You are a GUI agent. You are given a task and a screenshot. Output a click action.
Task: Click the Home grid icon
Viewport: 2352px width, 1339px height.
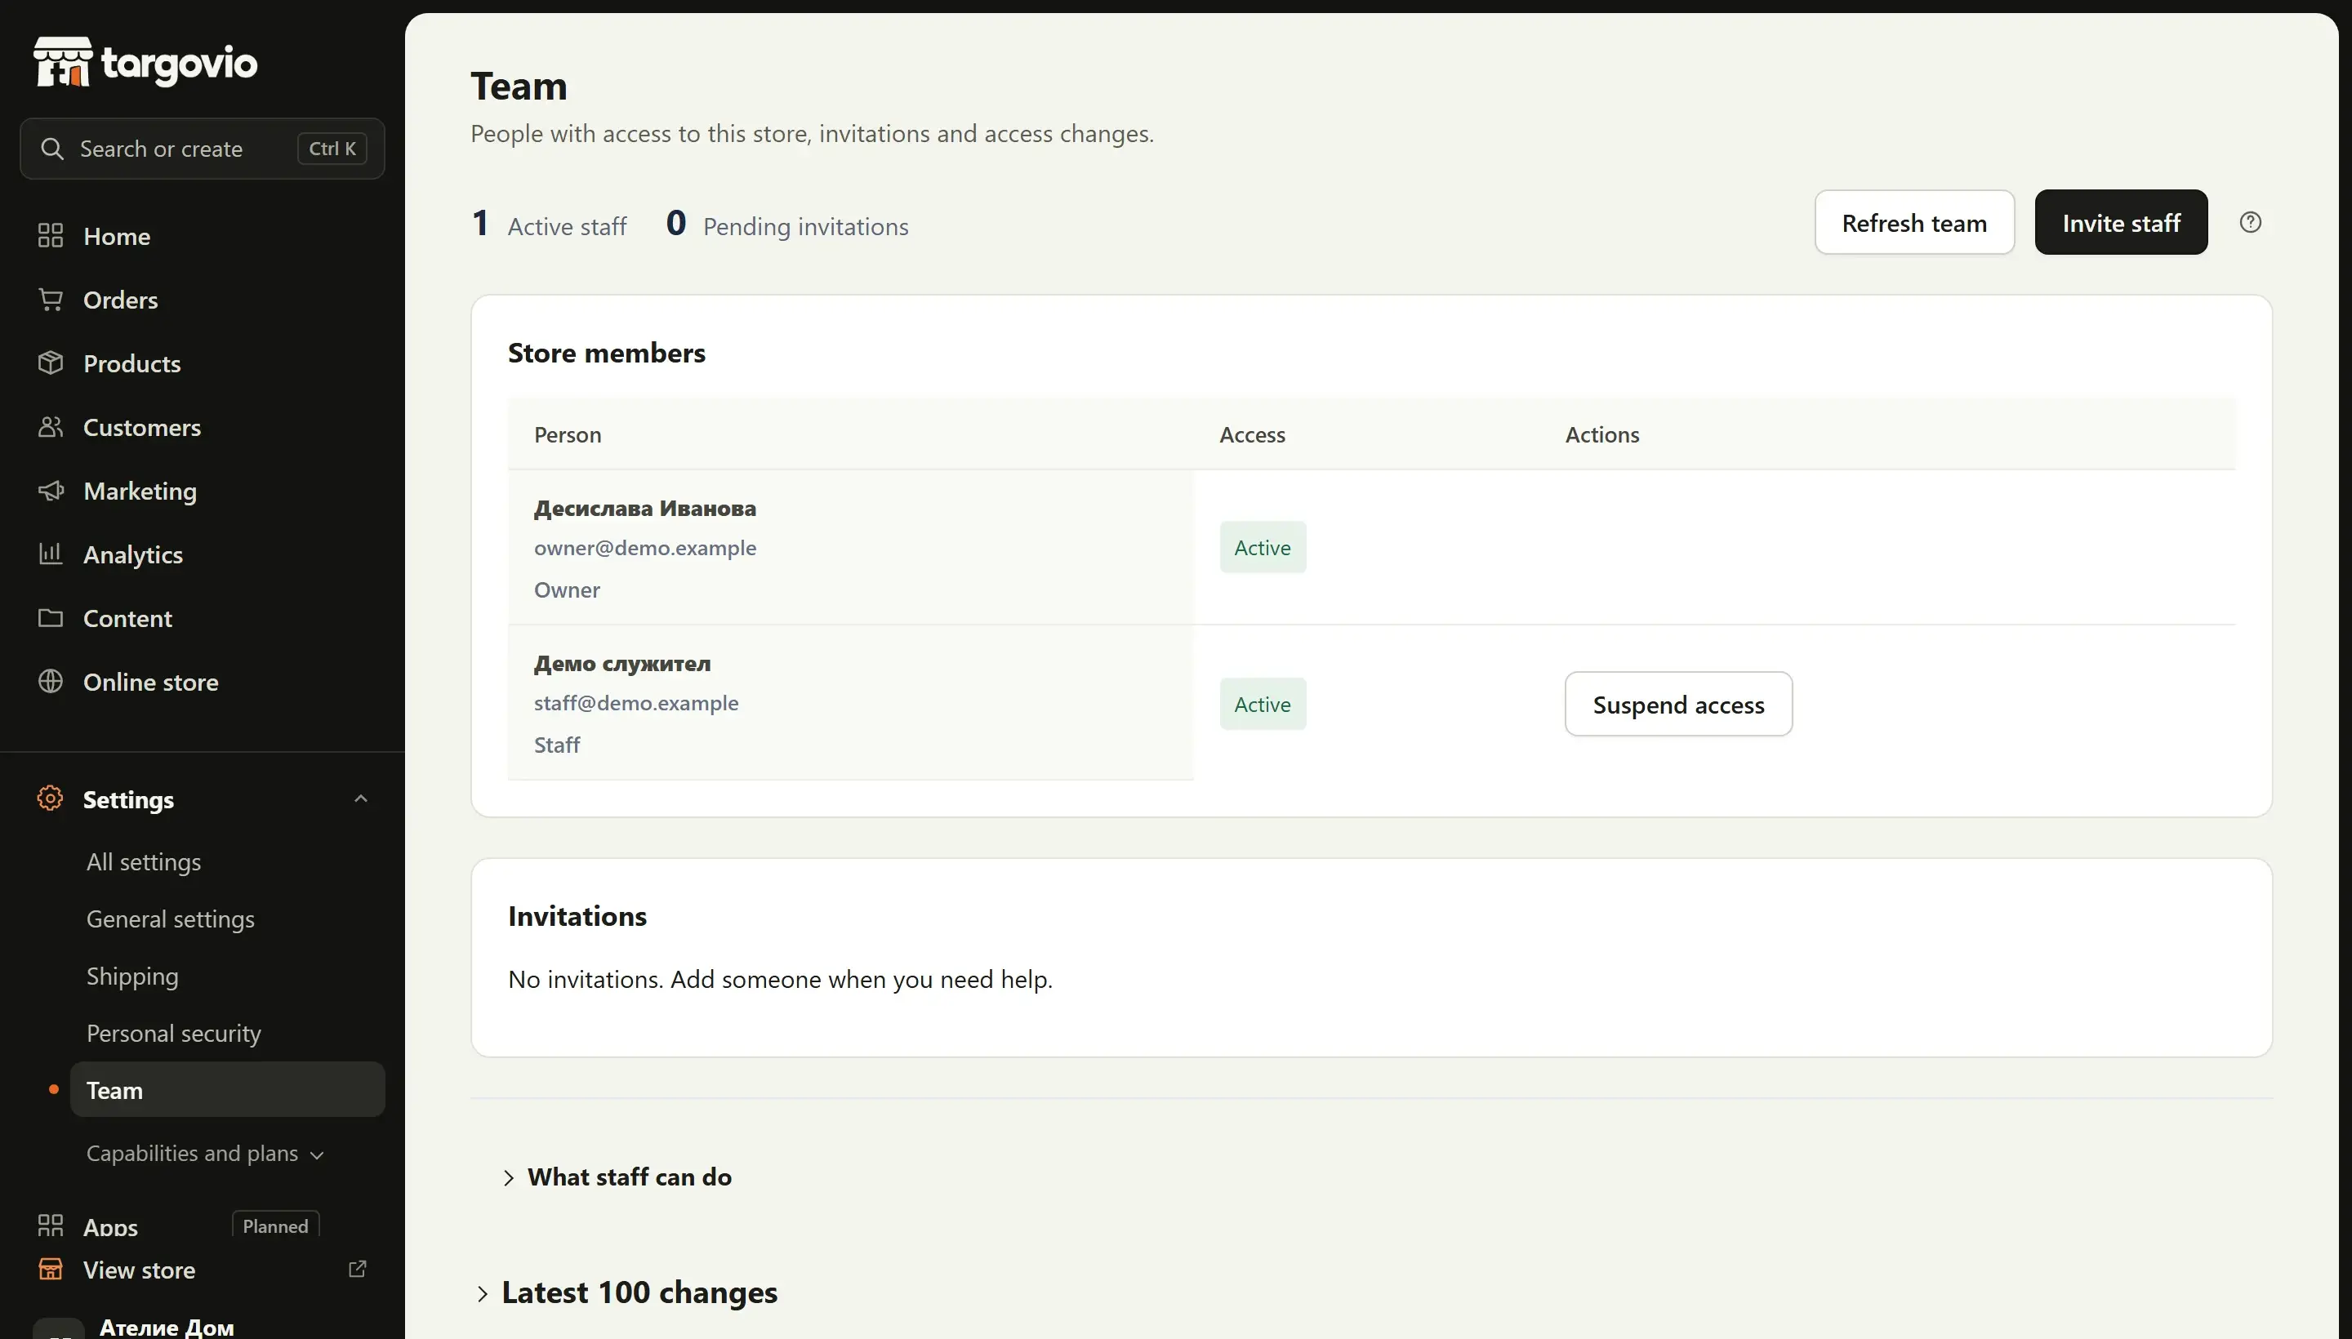[x=51, y=235]
